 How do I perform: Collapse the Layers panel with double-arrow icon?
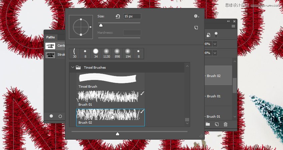click(228, 21)
